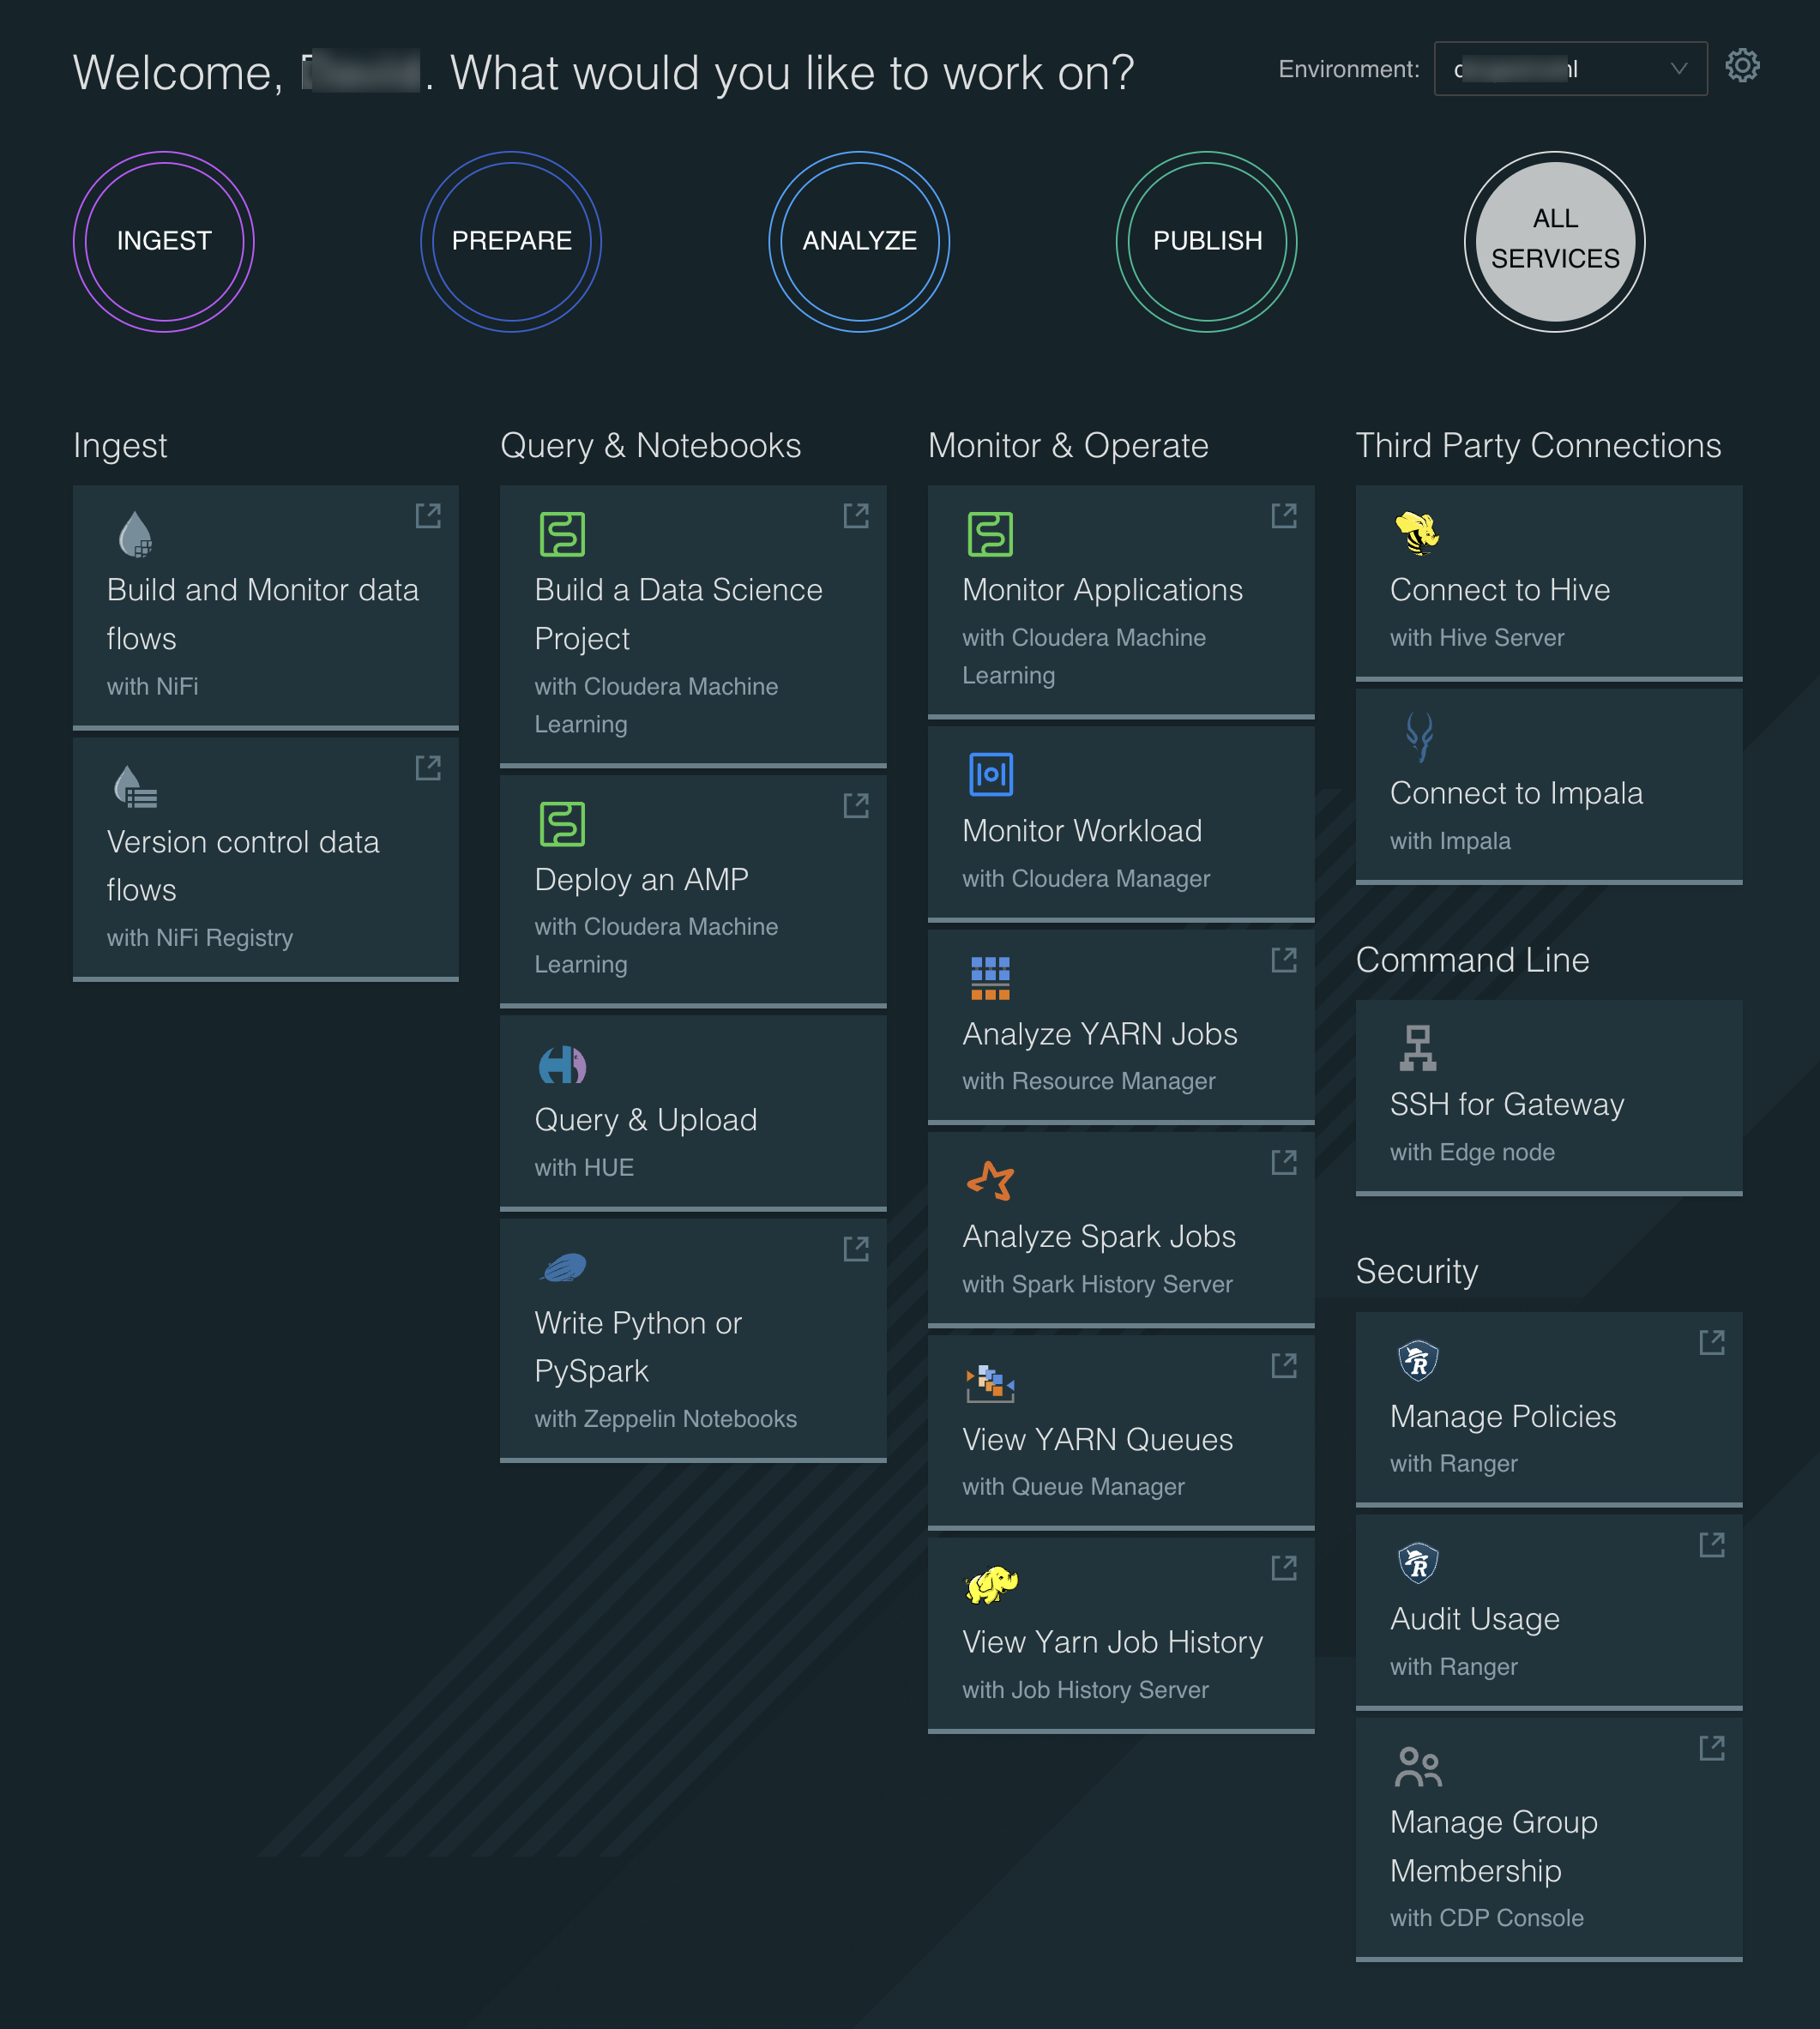Click the NiFi droplet icon
Screen dimensions: 1820x2029
click(x=135, y=534)
